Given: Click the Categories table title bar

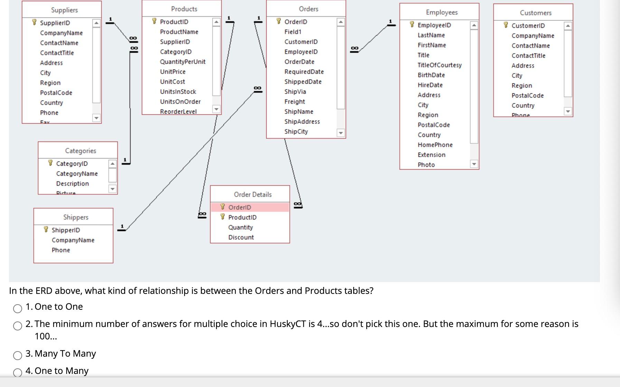Looking at the screenshot, I should pos(80,150).
